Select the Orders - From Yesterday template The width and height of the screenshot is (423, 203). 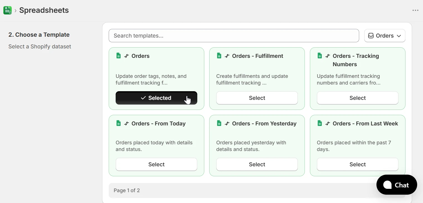[257, 164]
